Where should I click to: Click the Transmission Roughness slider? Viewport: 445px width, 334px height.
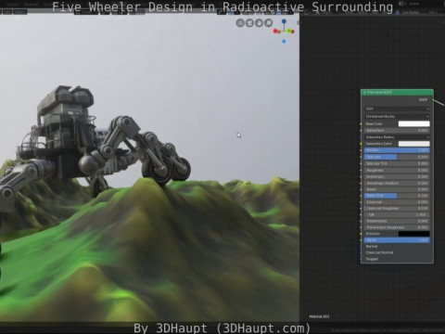point(397,227)
